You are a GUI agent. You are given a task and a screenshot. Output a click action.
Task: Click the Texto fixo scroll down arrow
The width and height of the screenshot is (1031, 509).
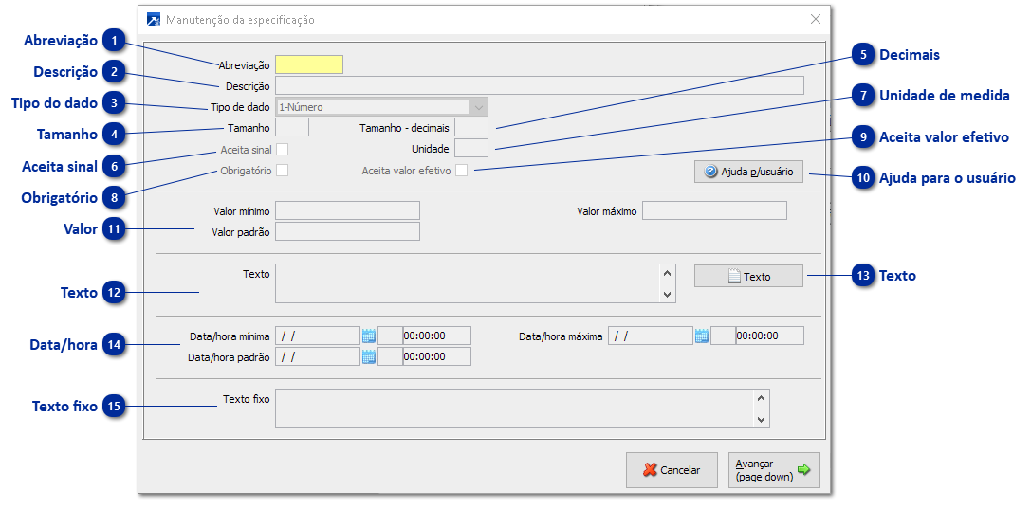pyautogui.click(x=761, y=420)
